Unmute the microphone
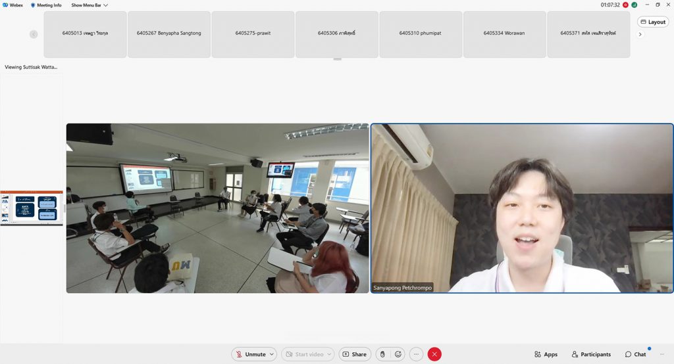674x364 pixels. click(x=251, y=354)
